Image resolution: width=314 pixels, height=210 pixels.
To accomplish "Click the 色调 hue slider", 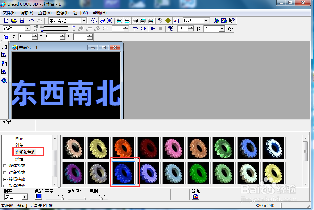I will (99, 197).
